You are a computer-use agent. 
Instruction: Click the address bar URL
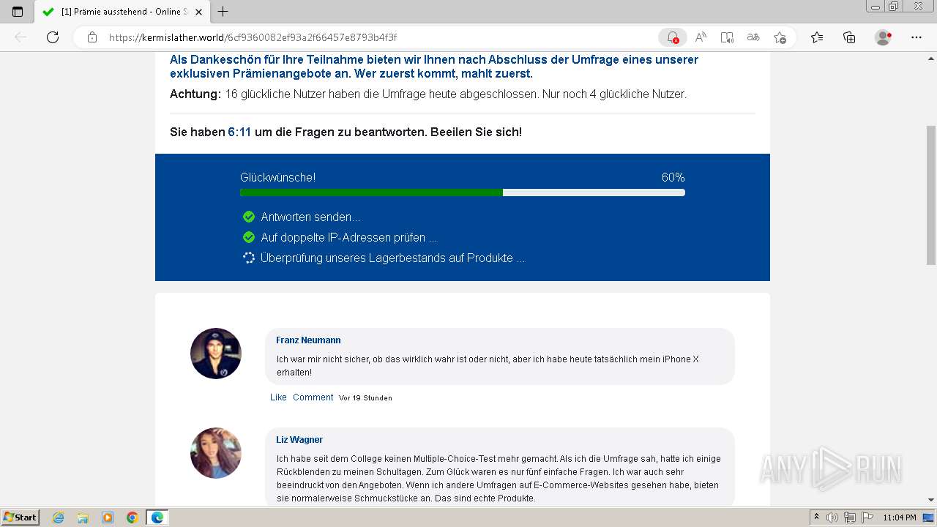click(253, 37)
